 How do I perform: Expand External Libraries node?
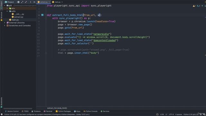(x=5, y=23)
